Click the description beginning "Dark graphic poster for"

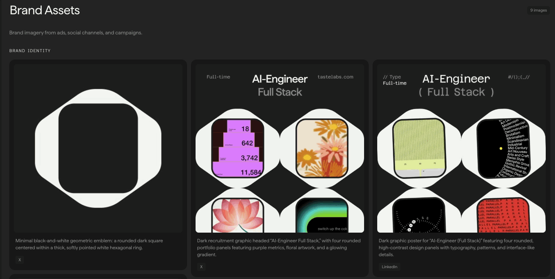[457, 247]
